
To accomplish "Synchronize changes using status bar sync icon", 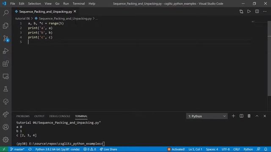I will (30, 149).
